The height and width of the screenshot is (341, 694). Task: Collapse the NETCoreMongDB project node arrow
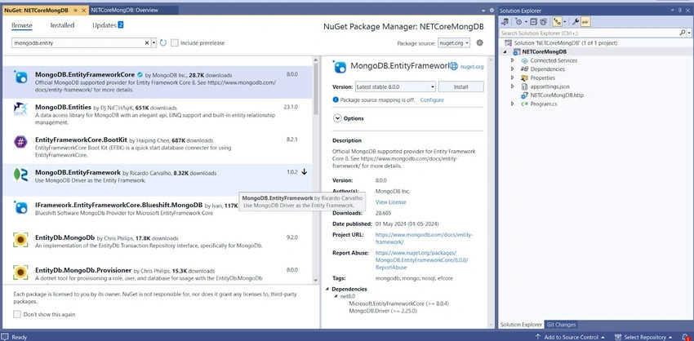pyautogui.click(x=505, y=51)
